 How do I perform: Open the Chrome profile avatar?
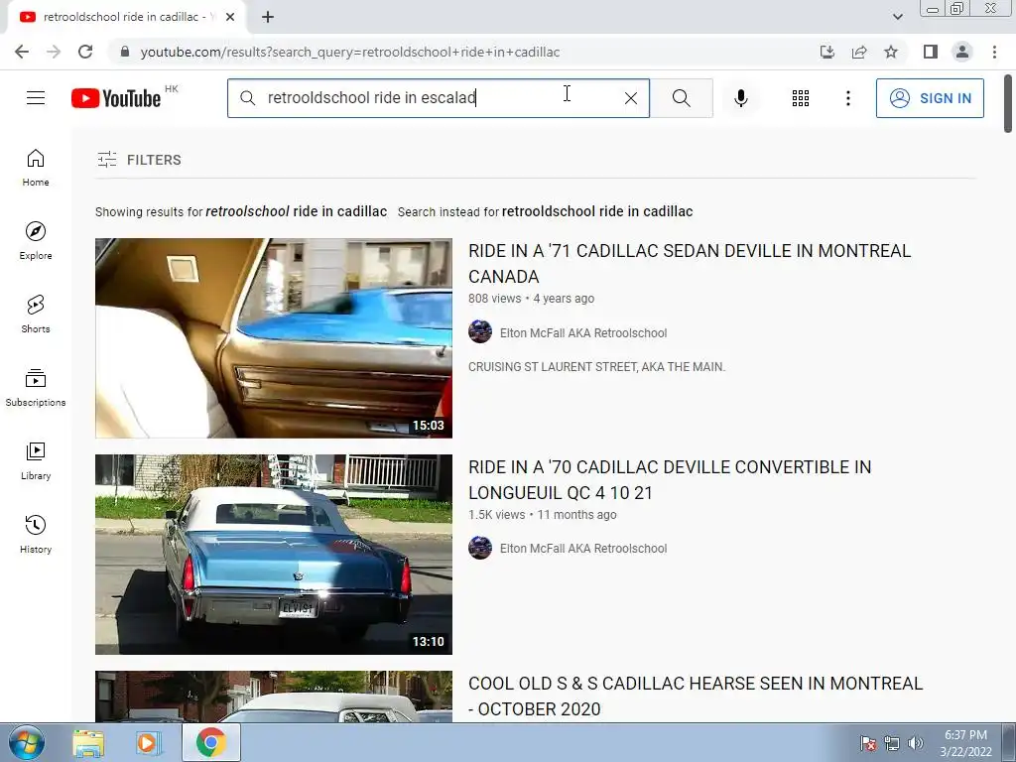(962, 52)
